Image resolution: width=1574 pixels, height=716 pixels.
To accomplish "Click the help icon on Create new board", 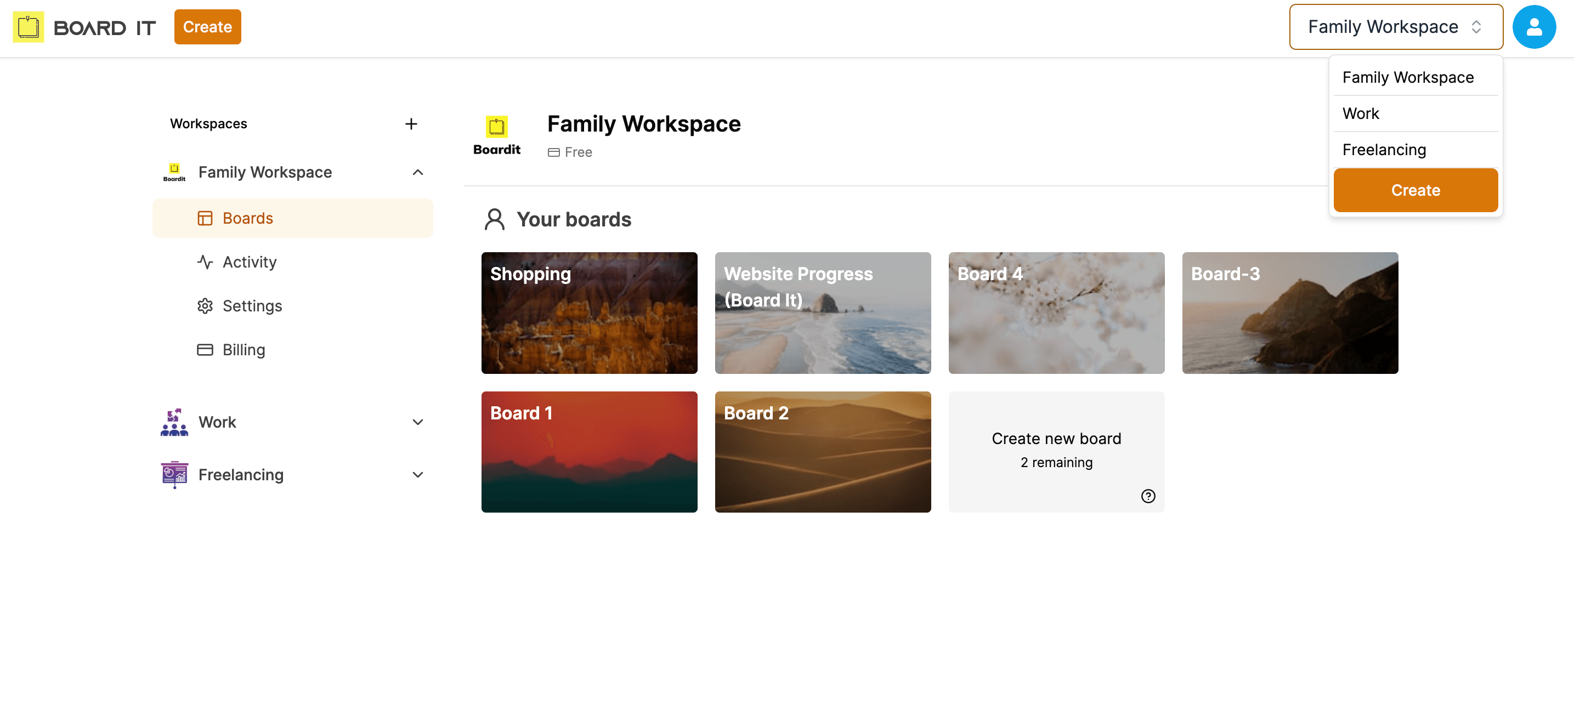I will (1147, 496).
